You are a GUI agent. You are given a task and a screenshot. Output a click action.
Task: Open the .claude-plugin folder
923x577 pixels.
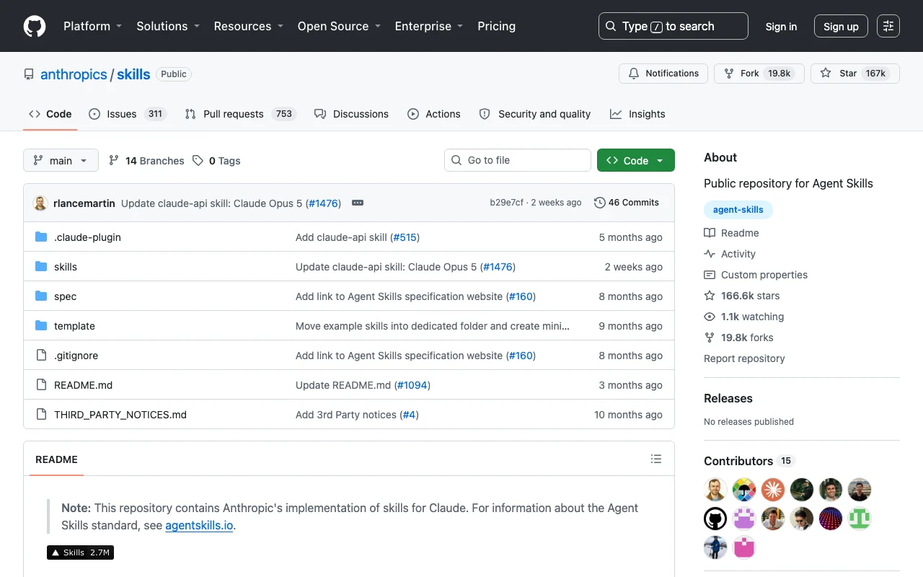click(87, 237)
